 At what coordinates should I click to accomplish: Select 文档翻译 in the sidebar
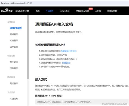pyautogui.click(x=14, y=40)
